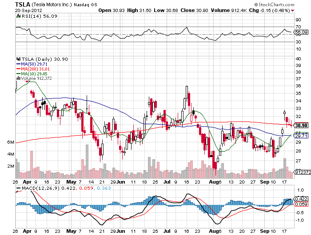Click the 29.71 moving-average tag on price axis
The image size is (311, 235).
(x=301, y=136)
